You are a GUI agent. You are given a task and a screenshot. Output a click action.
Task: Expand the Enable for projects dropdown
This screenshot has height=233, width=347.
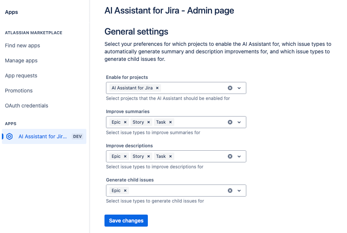click(x=239, y=88)
